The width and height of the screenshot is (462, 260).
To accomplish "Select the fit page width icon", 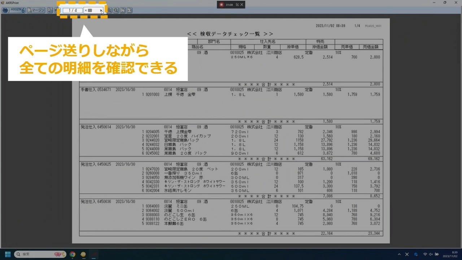I will (129, 10).
